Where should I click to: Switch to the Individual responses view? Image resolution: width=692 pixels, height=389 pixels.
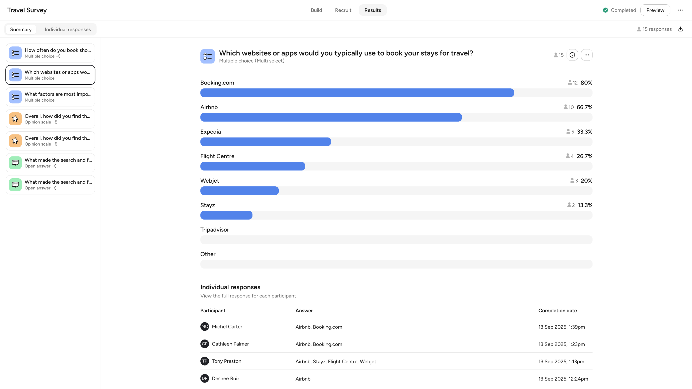(68, 29)
